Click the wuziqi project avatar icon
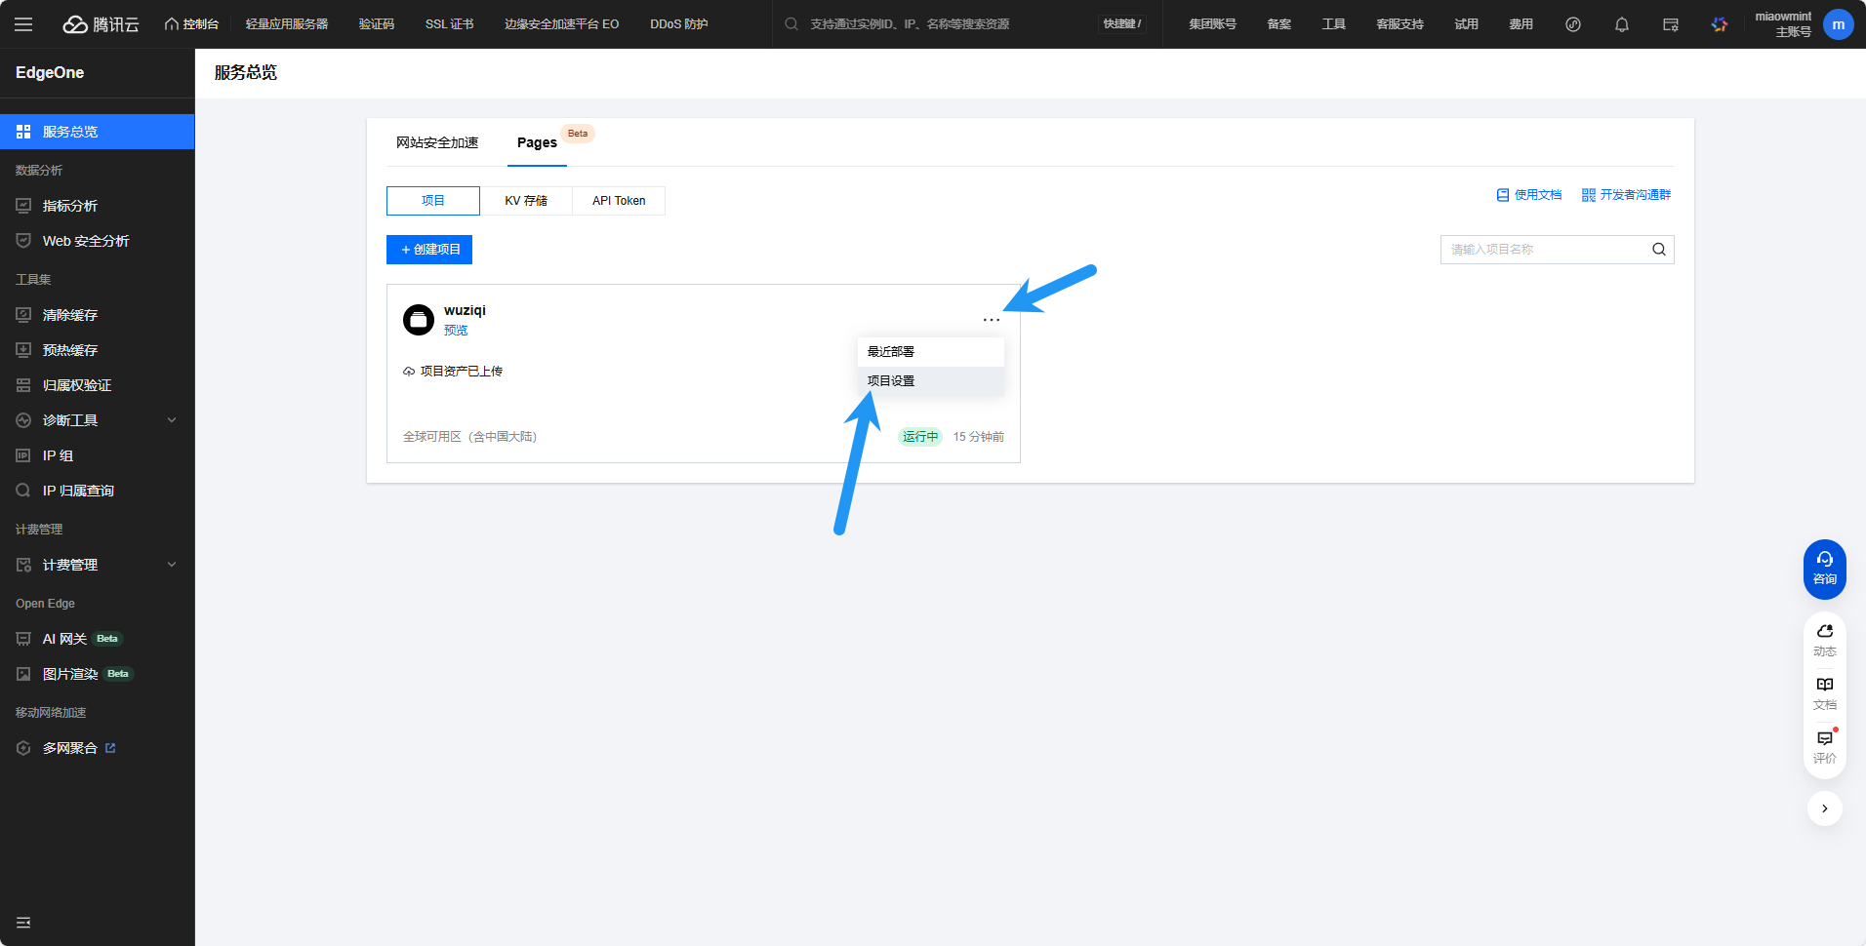Image resolution: width=1866 pixels, height=946 pixels. point(419,320)
